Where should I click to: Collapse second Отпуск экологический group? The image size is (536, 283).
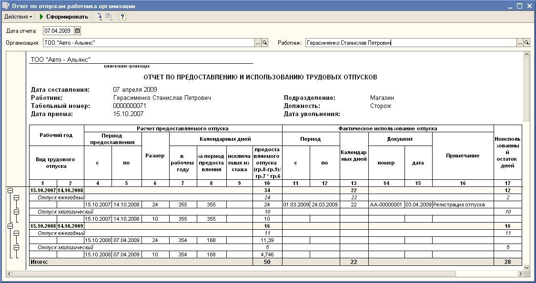point(16,248)
